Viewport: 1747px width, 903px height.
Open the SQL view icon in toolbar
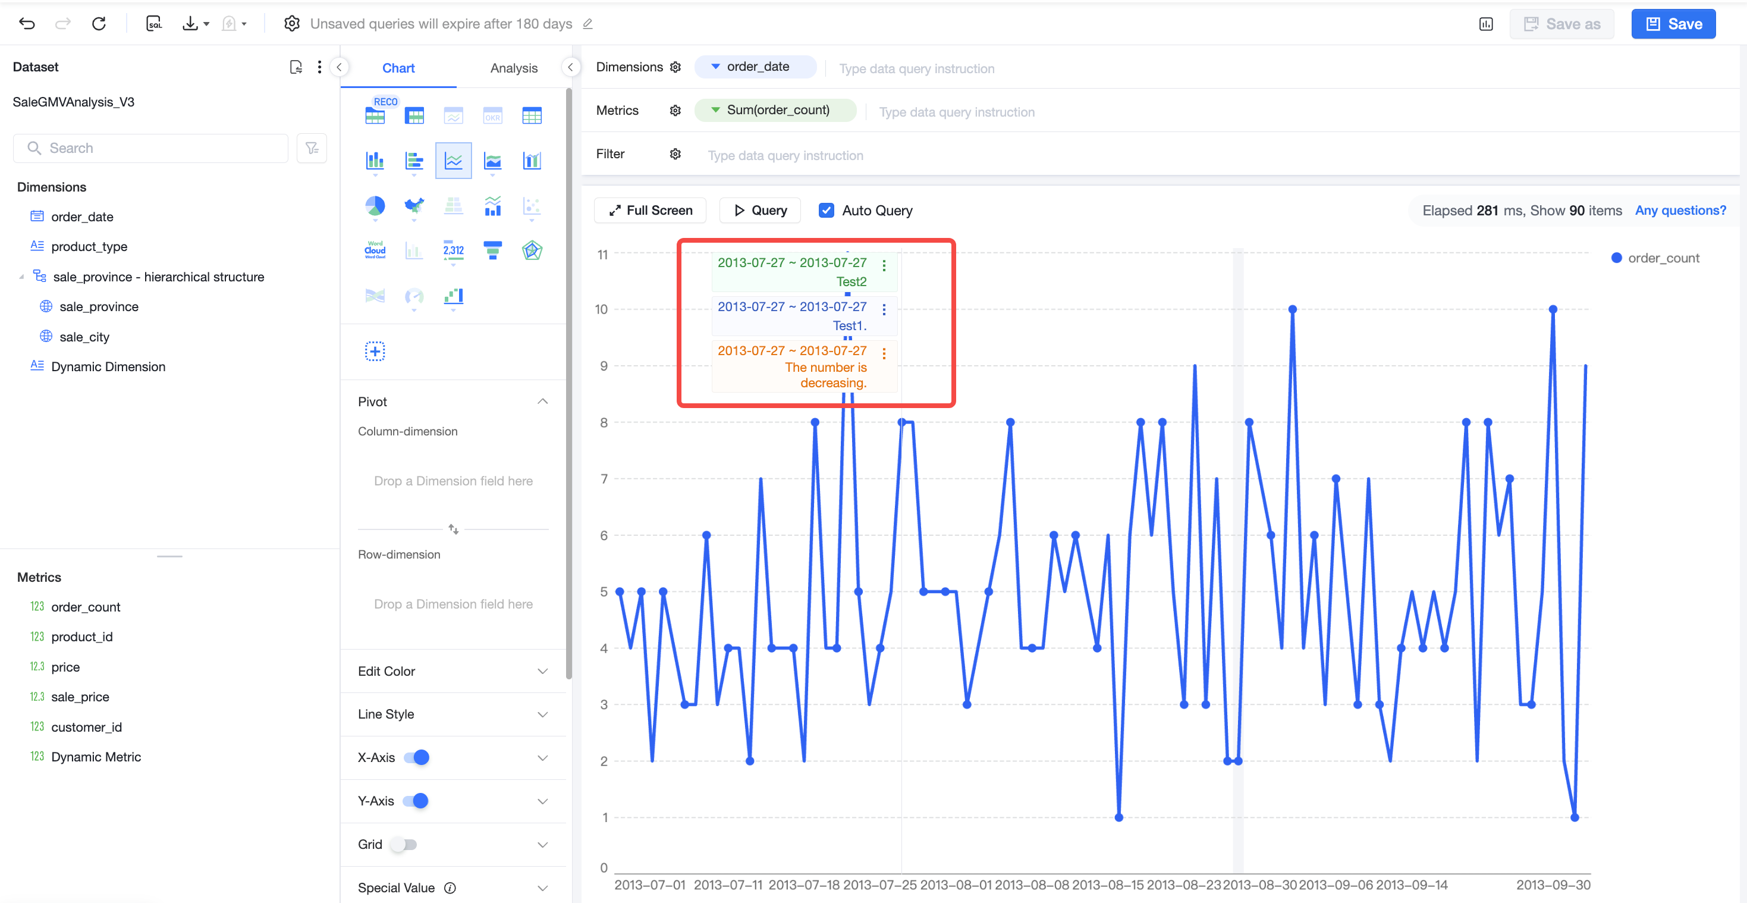154,24
